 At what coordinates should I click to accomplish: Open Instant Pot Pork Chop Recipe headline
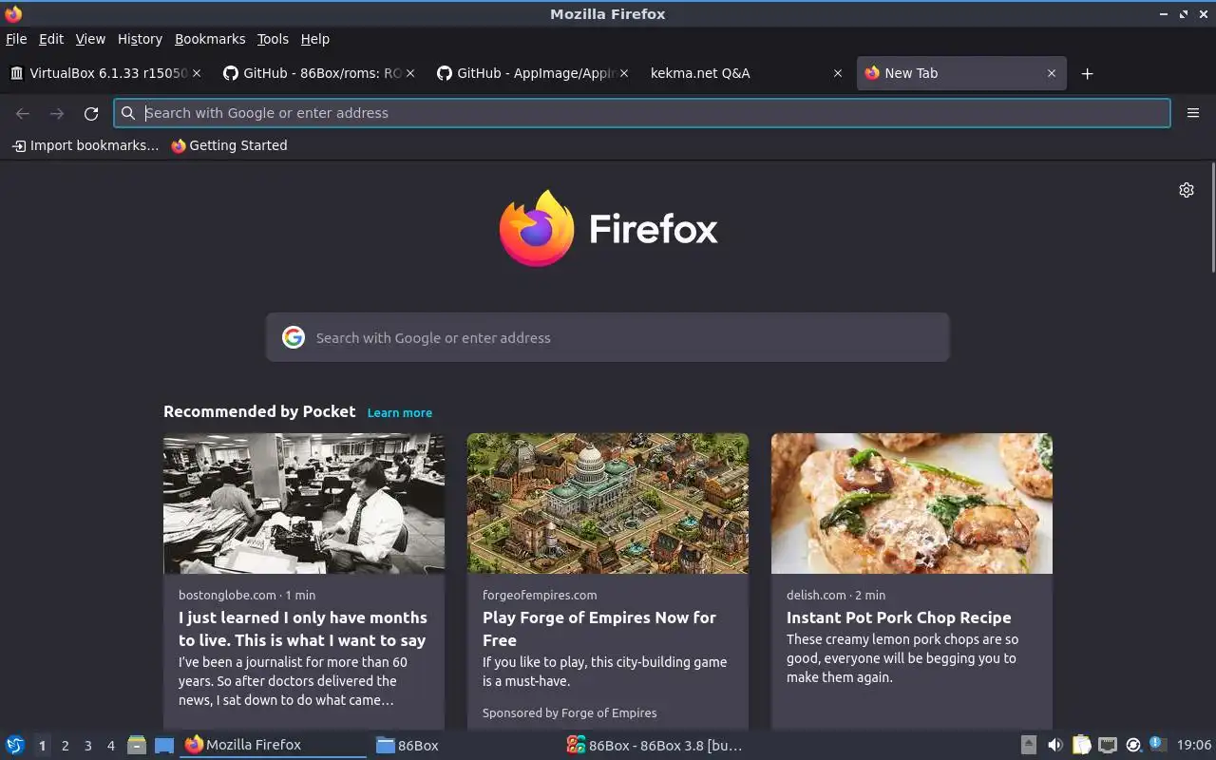[899, 617]
